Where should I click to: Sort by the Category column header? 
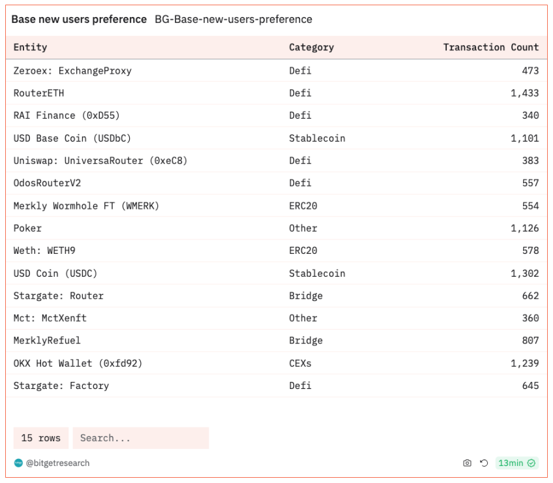[x=311, y=47]
